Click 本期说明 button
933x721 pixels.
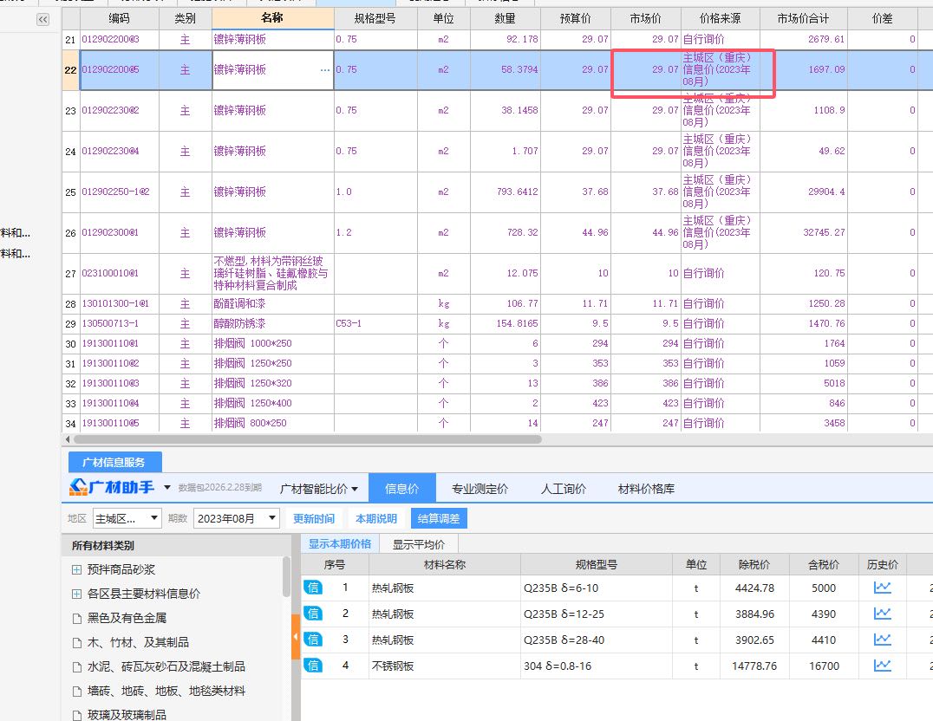[x=376, y=519]
